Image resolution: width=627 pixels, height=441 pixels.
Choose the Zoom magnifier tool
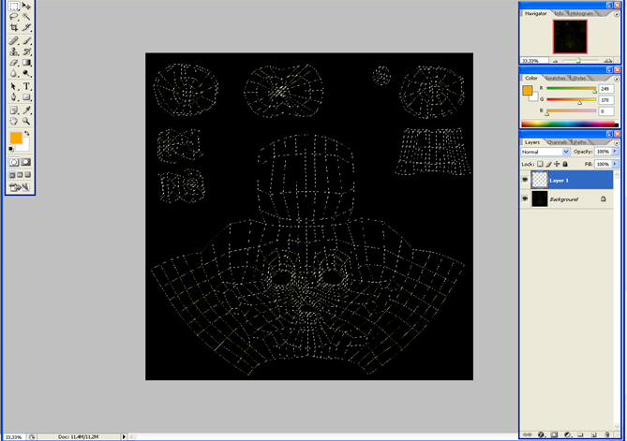[x=26, y=121]
